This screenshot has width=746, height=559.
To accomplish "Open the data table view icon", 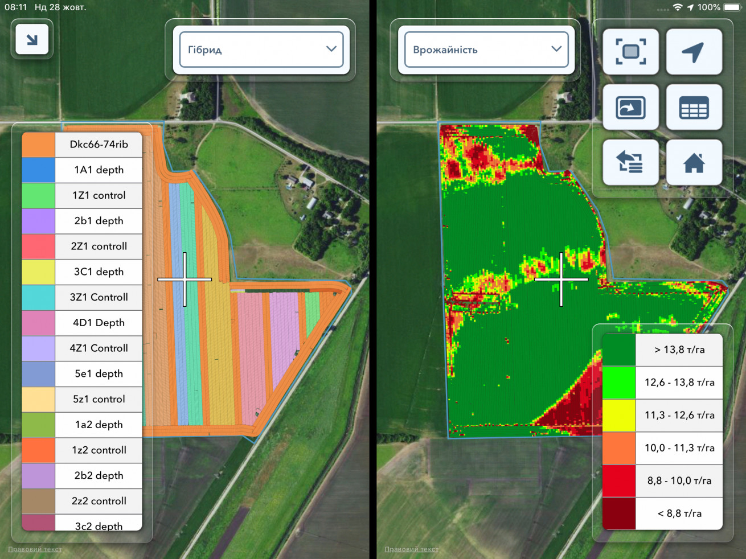I will pos(694,107).
